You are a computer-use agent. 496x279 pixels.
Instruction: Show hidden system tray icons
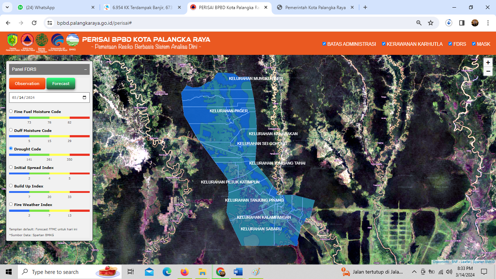[x=414, y=272]
